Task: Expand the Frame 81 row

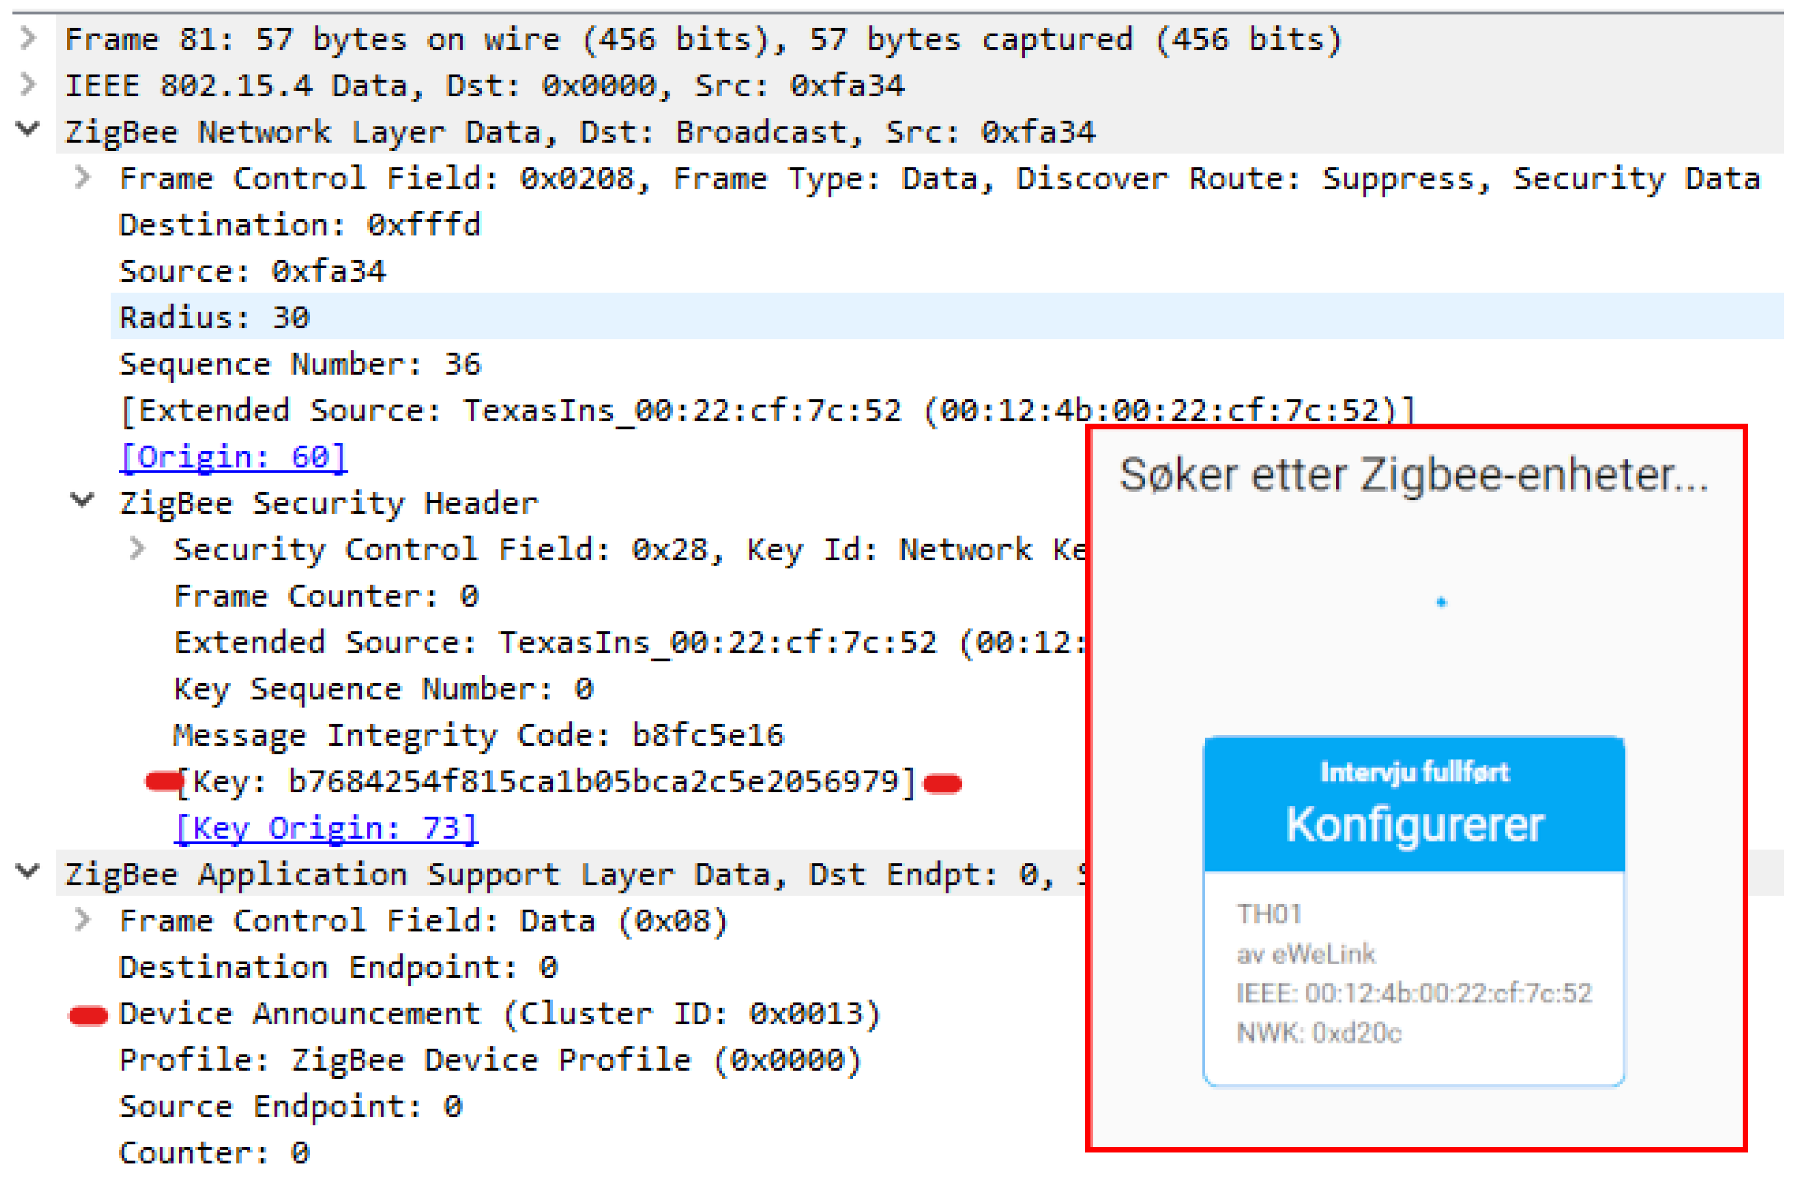Action: pyautogui.click(x=28, y=38)
